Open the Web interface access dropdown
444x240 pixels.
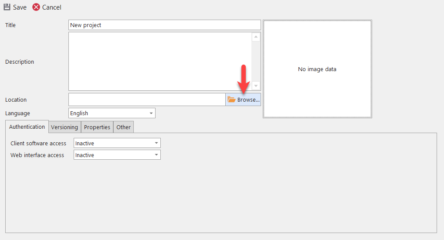coord(156,155)
